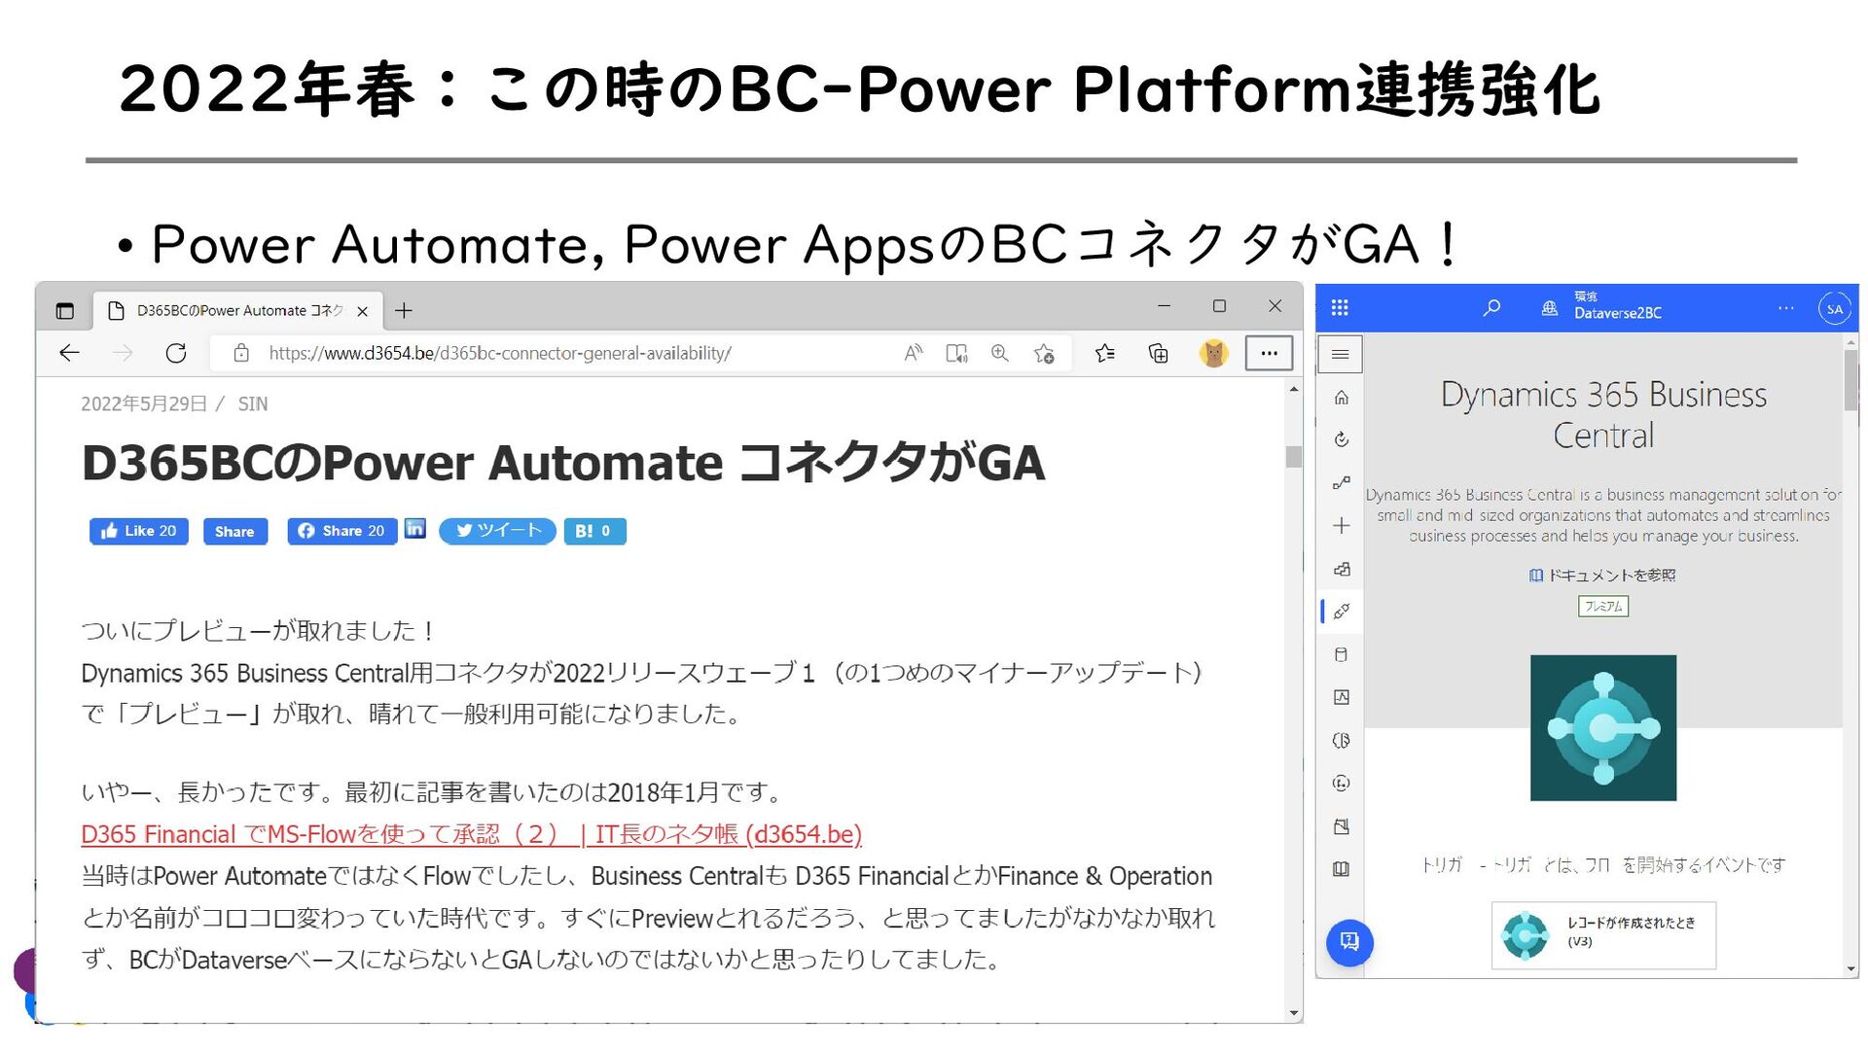Click the Power Automate pane scrollbar thumb
The height and width of the screenshot is (1050, 1868).
[x=1850, y=381]
